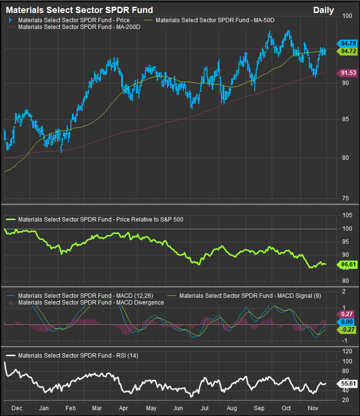Click the blue price bar legend icon
360x416 pixels.
point(11,20)
